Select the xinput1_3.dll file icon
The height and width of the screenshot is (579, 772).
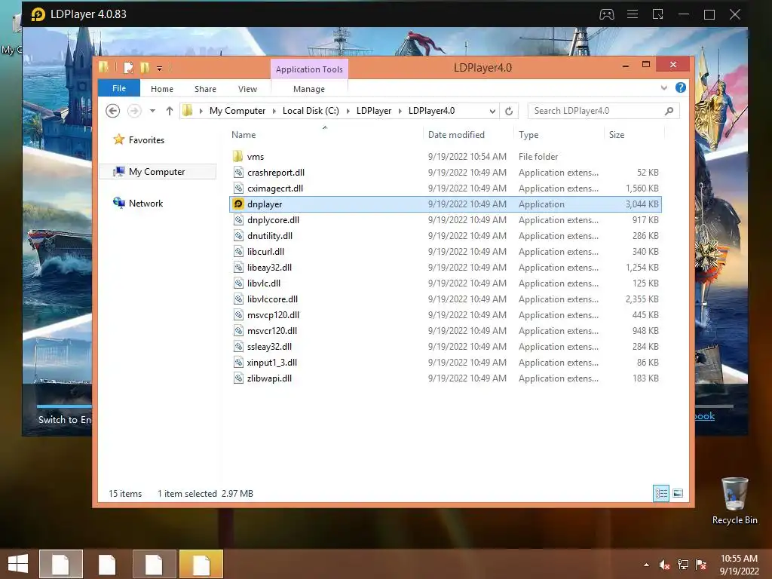(x=238, y=363)
